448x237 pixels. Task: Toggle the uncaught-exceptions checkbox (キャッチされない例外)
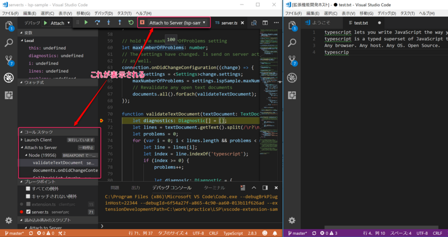pyautogui.click(x=28, y=196)
